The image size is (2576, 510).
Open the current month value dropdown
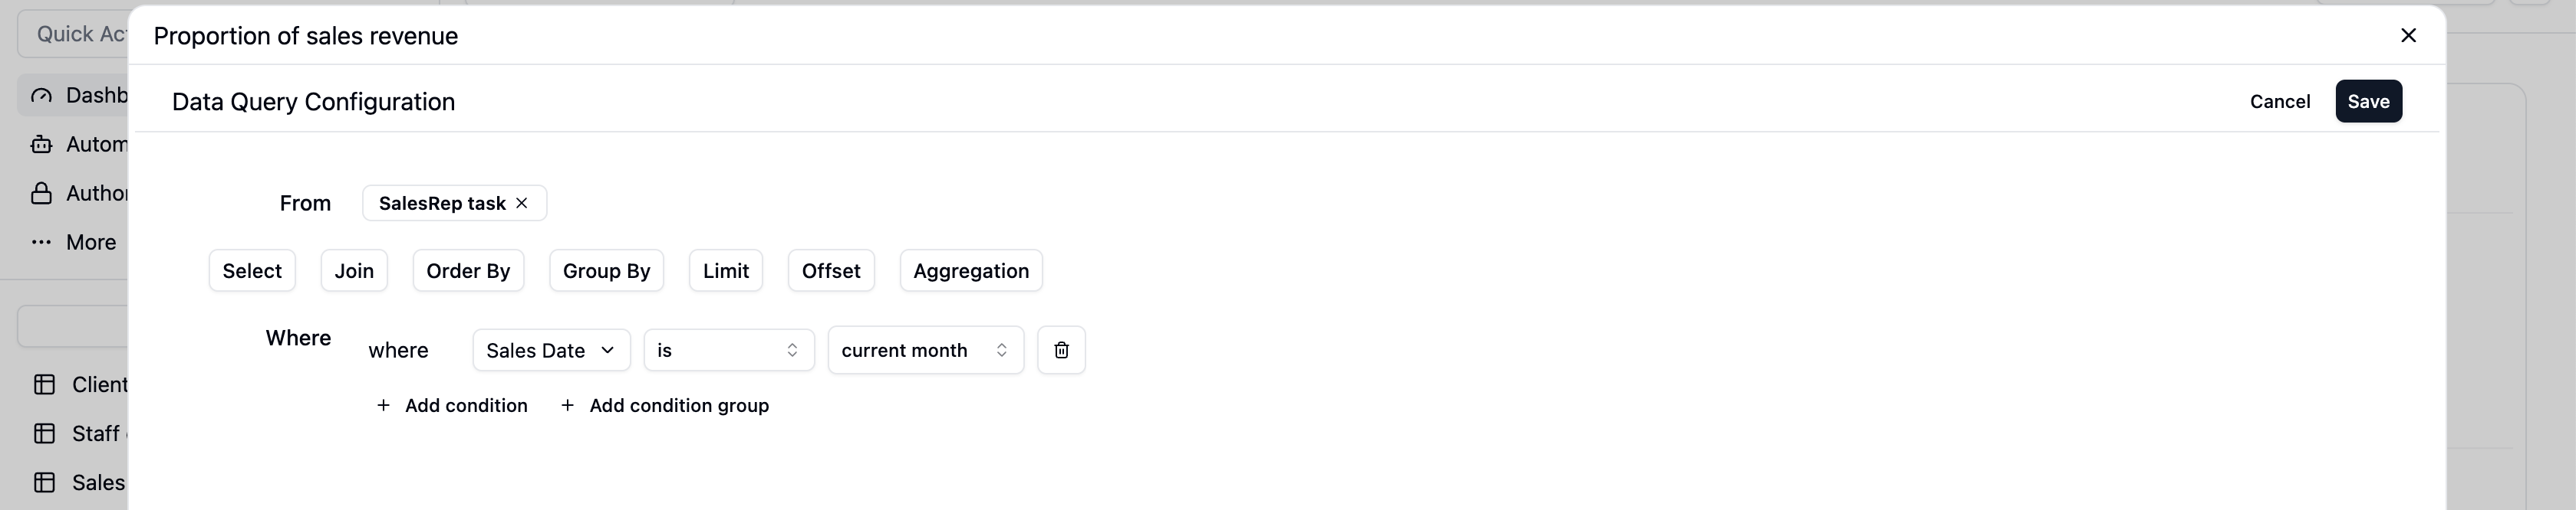(925, 350)
